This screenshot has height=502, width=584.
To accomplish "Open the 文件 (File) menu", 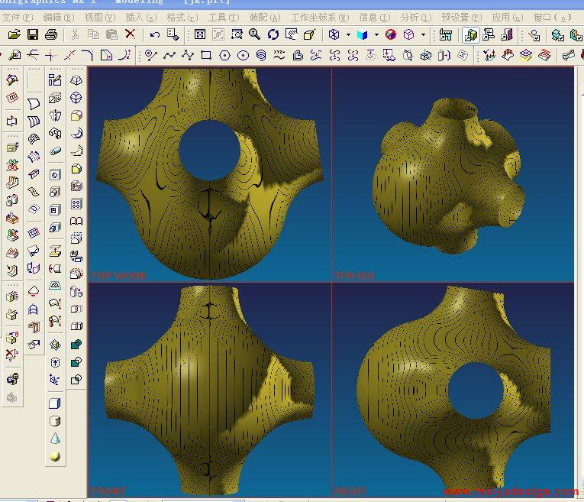I will (x=18, y=17).
